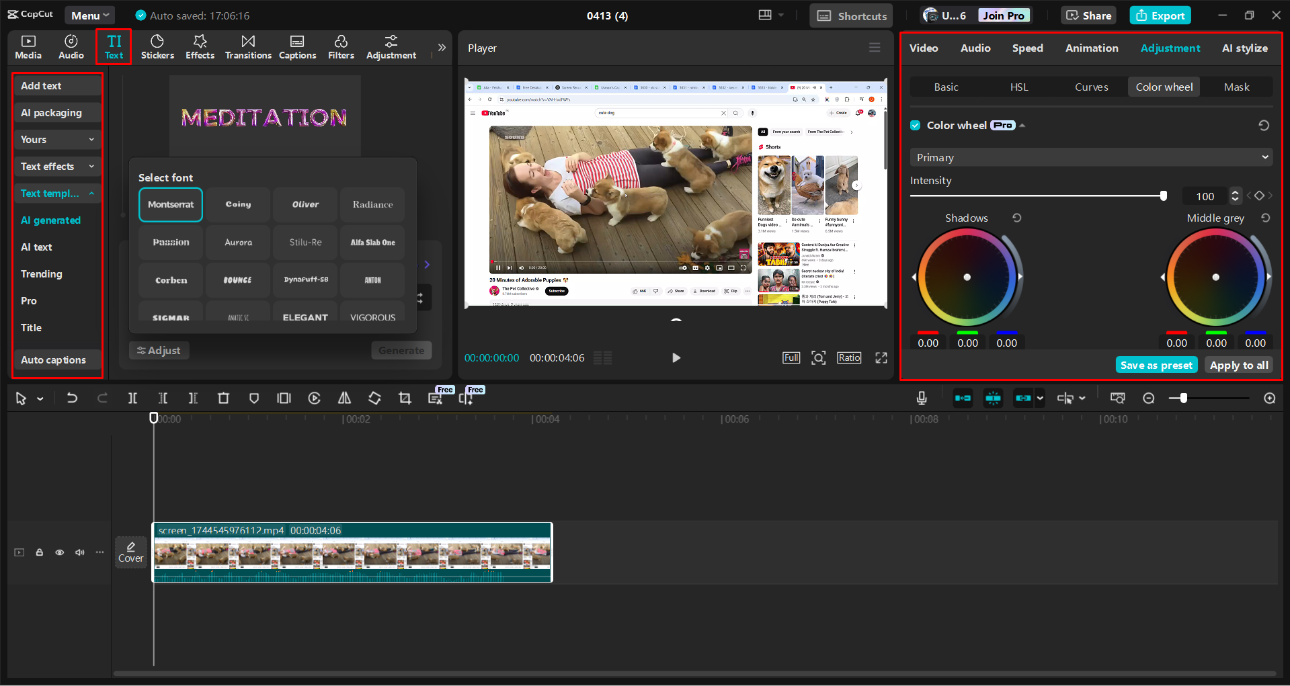Undo the last action

coord(72,398)
